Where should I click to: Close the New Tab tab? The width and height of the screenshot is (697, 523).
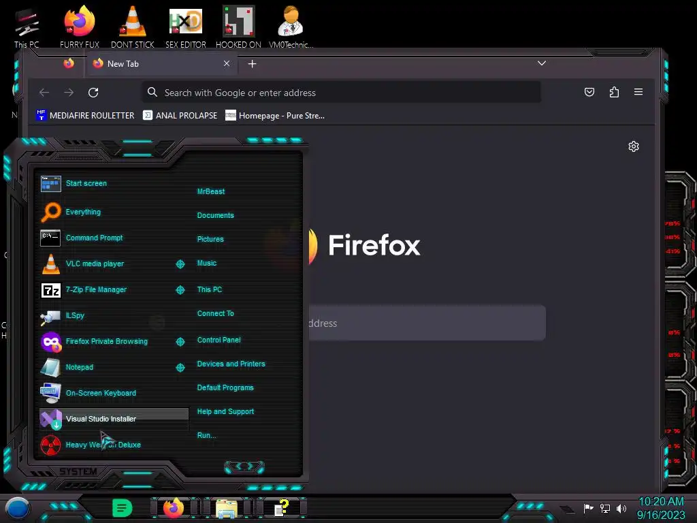227,63
